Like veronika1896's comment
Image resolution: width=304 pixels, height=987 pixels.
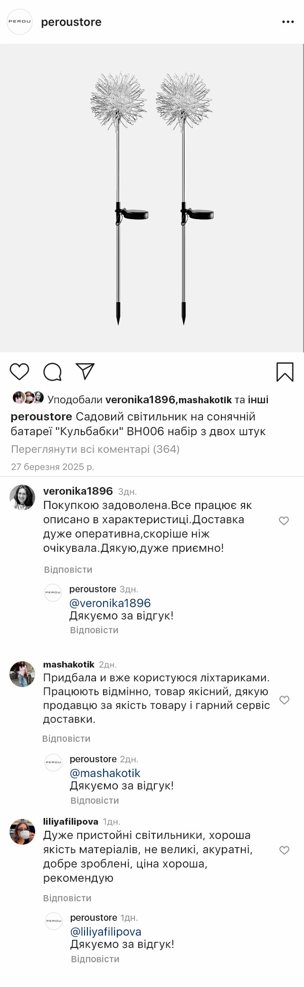point(284,521)
